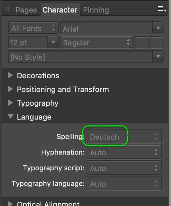171x206 pixels.
Task: Select the Character tab
Action: tap(60, 10)
